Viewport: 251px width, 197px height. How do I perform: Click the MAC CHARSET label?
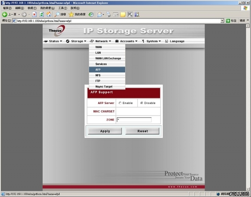click(104, 111)
